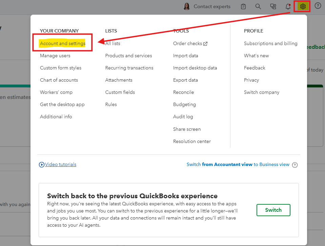This screenshot has width=325, height=246.
Task: Click the search magnifier icon
Action: click(258, 6)
